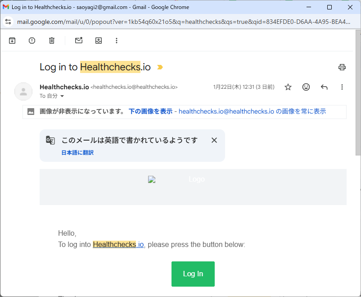361x297 pixels.
Task: Click the green Log In button
Action: [193, 274]
